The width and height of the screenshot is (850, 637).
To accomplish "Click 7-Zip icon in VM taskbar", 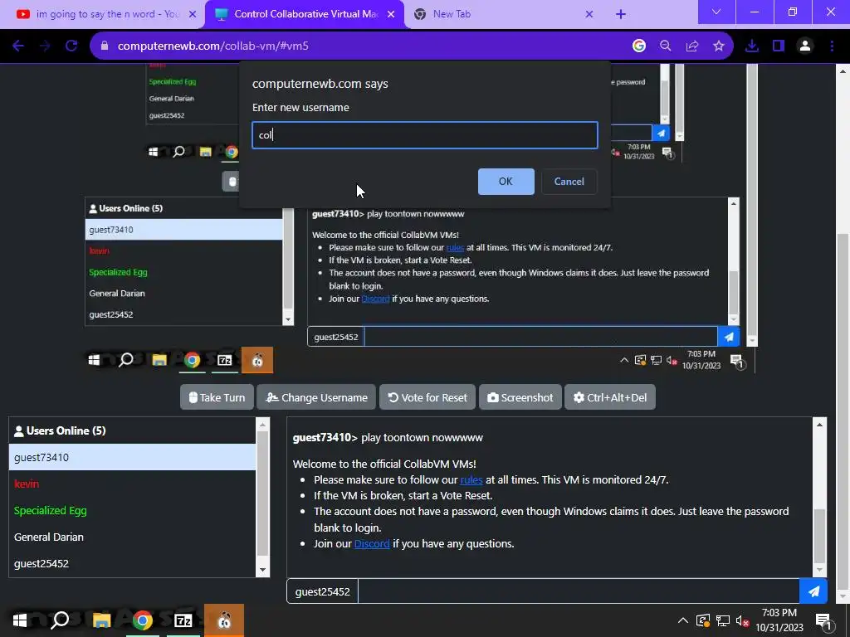I will 224,360.
